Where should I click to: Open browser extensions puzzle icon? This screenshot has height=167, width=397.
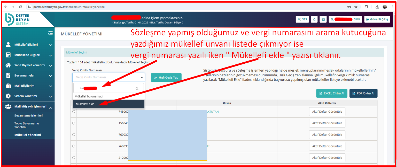pos(366,7)
